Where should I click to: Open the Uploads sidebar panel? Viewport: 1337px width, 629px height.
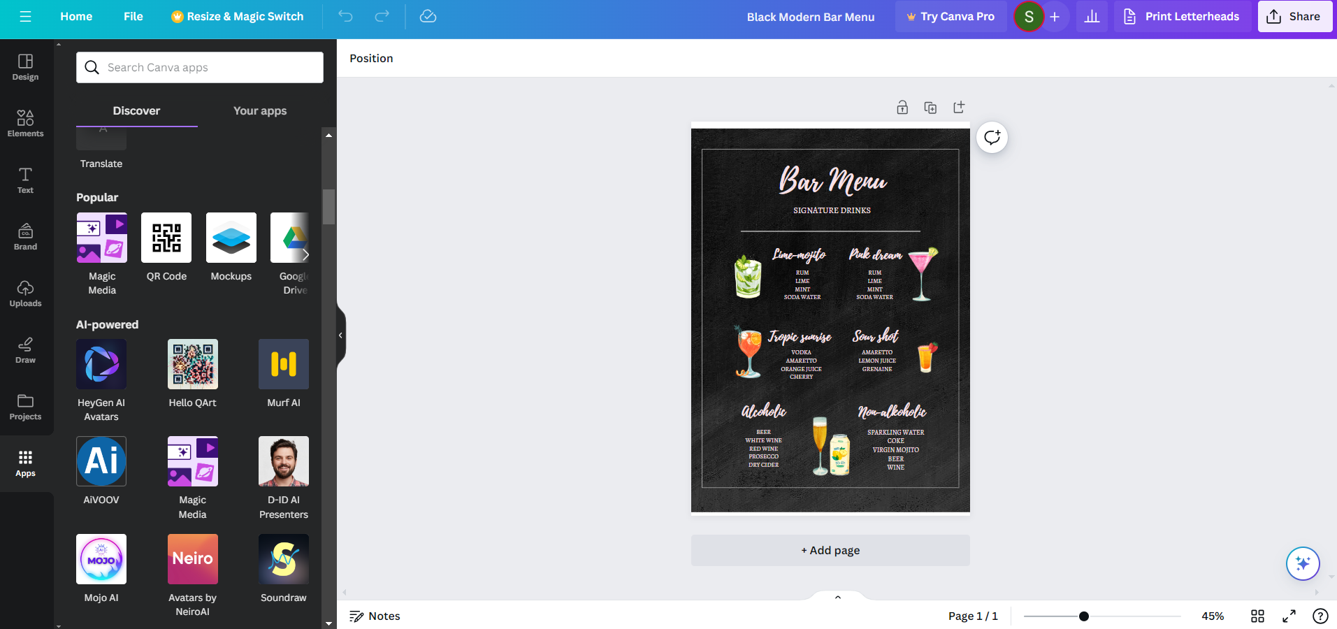coord(25,294)
